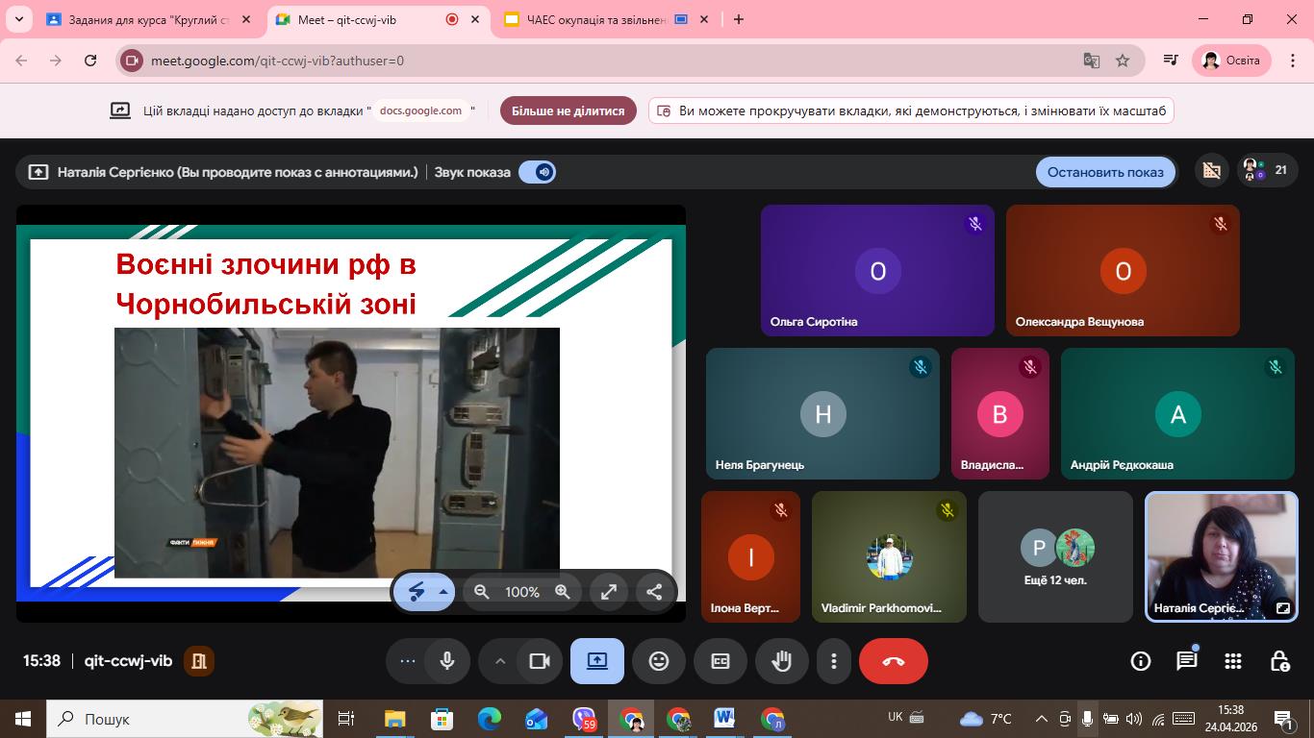Toggle the presentation audio switch
The width and height of the screenshot is (1314, 738).
(x=537, y=172)
